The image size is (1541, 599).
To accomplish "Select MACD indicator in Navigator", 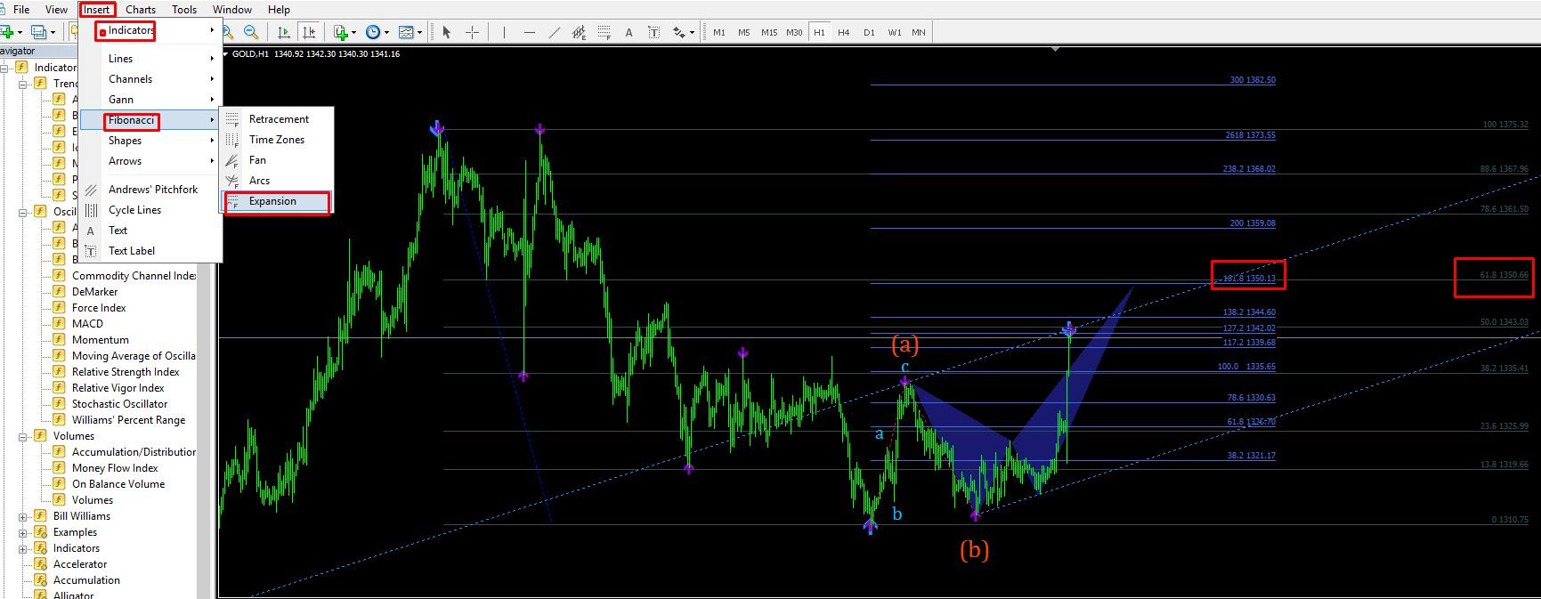I will pyautogui.click(x=87, y=324).
